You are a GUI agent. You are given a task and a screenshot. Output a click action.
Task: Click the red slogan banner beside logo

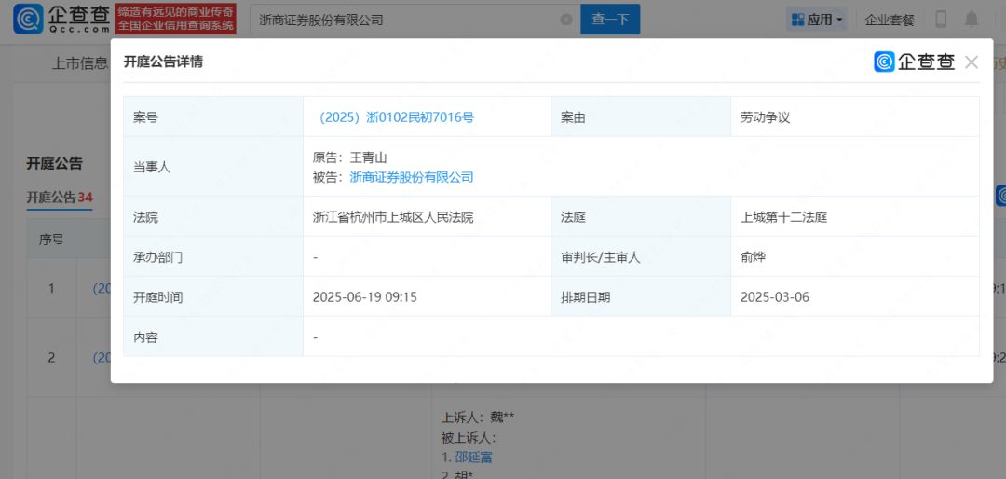176,20
